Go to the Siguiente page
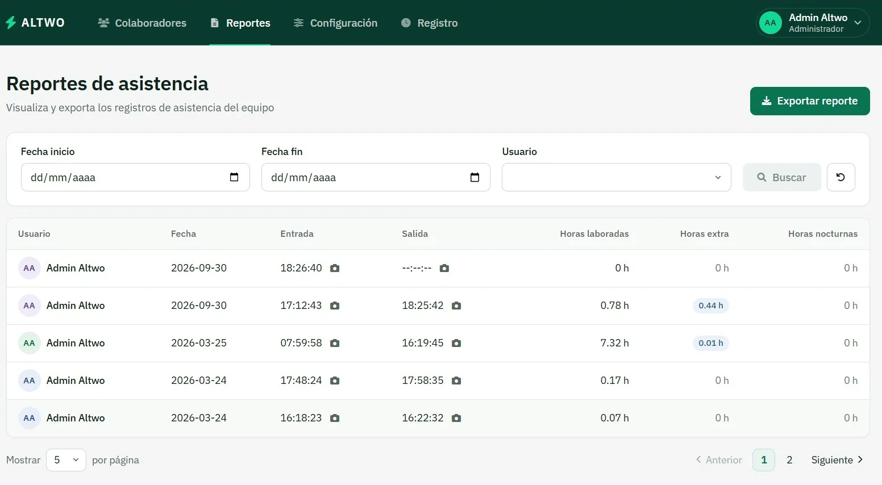The height and width of the screenshot is (485, 882). click(837, 460)
